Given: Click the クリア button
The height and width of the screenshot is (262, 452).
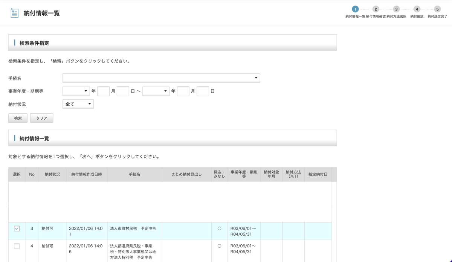Looking at the screenshot, I should pyautogui.click(x=41, y=118).
